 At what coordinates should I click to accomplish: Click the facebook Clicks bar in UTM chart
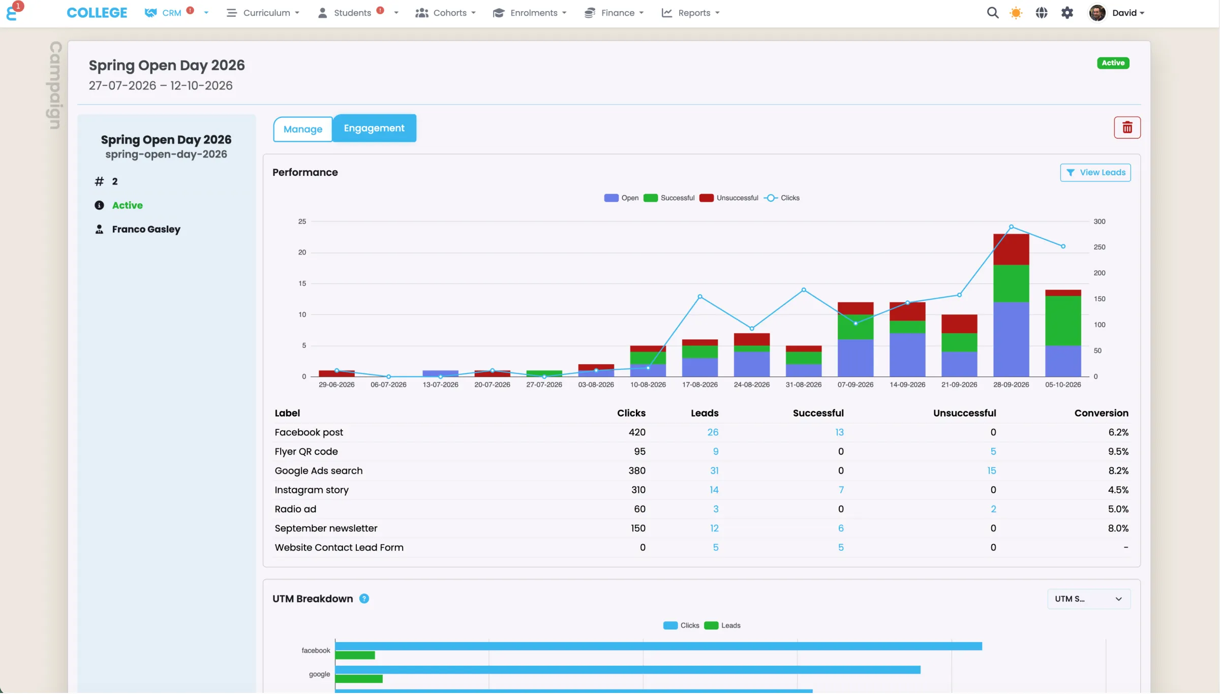[658, 646]
